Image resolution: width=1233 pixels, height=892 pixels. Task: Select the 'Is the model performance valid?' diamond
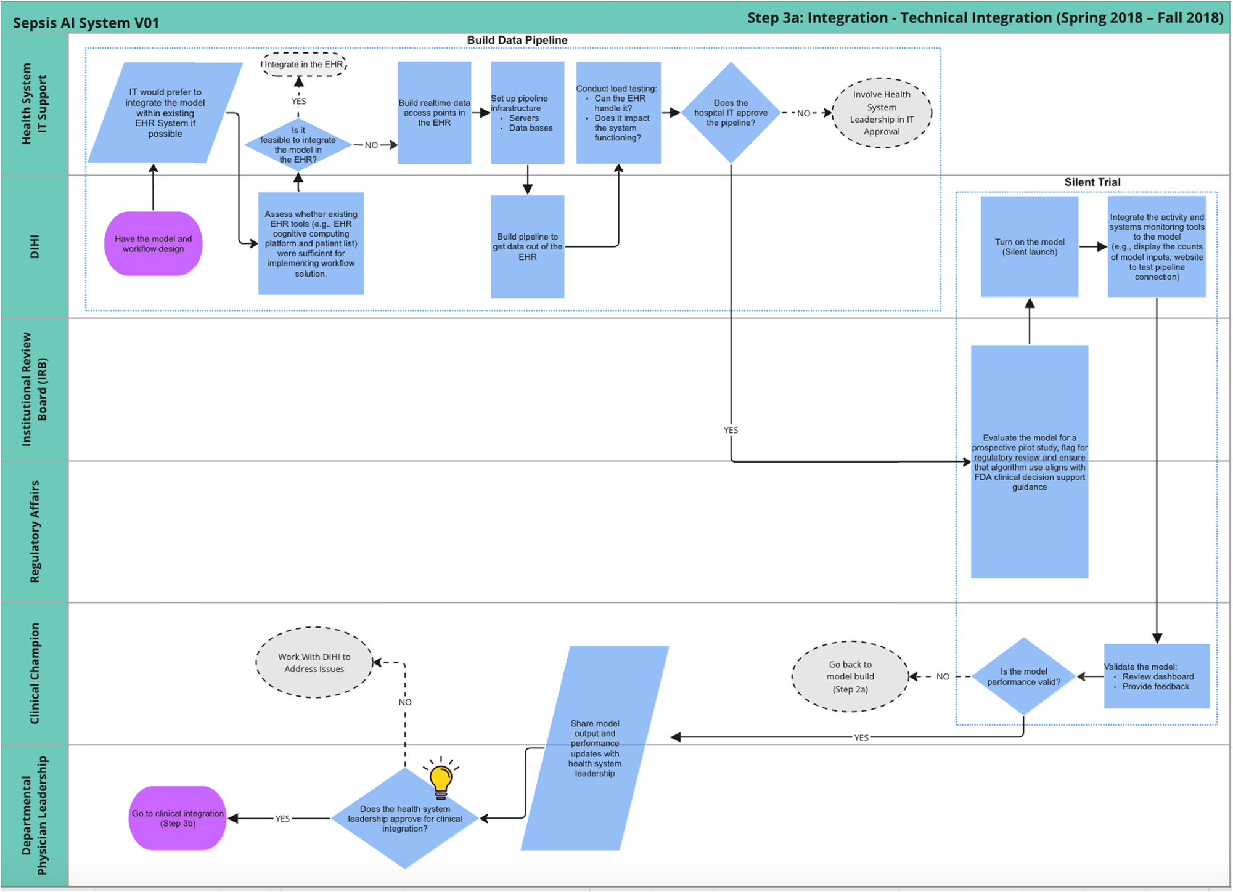coord(1023,676)
